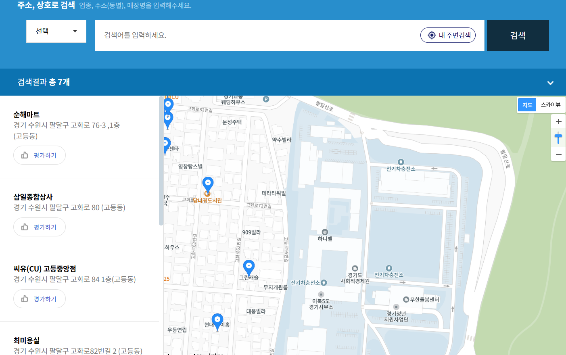Click the 무한돌봄센터 marker icon
This screenshot has width=566, height=355.
pyautogui.click(x=406, y=300)
